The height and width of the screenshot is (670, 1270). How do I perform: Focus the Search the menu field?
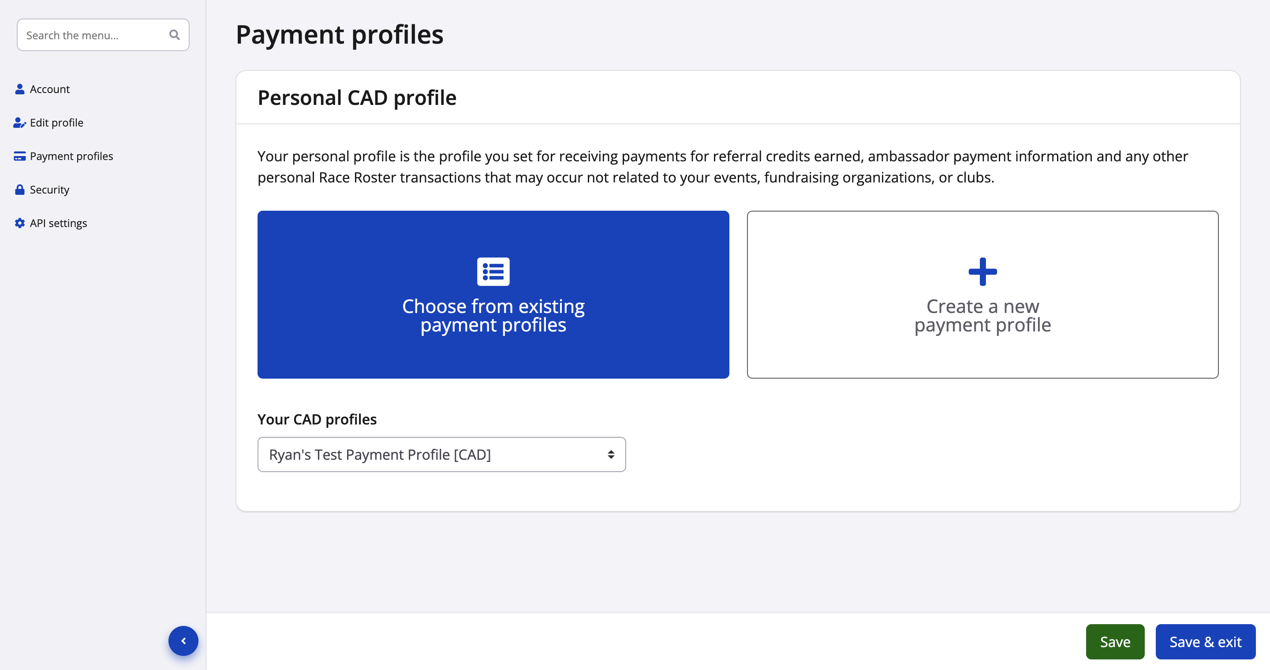click(x=93, y=35)
